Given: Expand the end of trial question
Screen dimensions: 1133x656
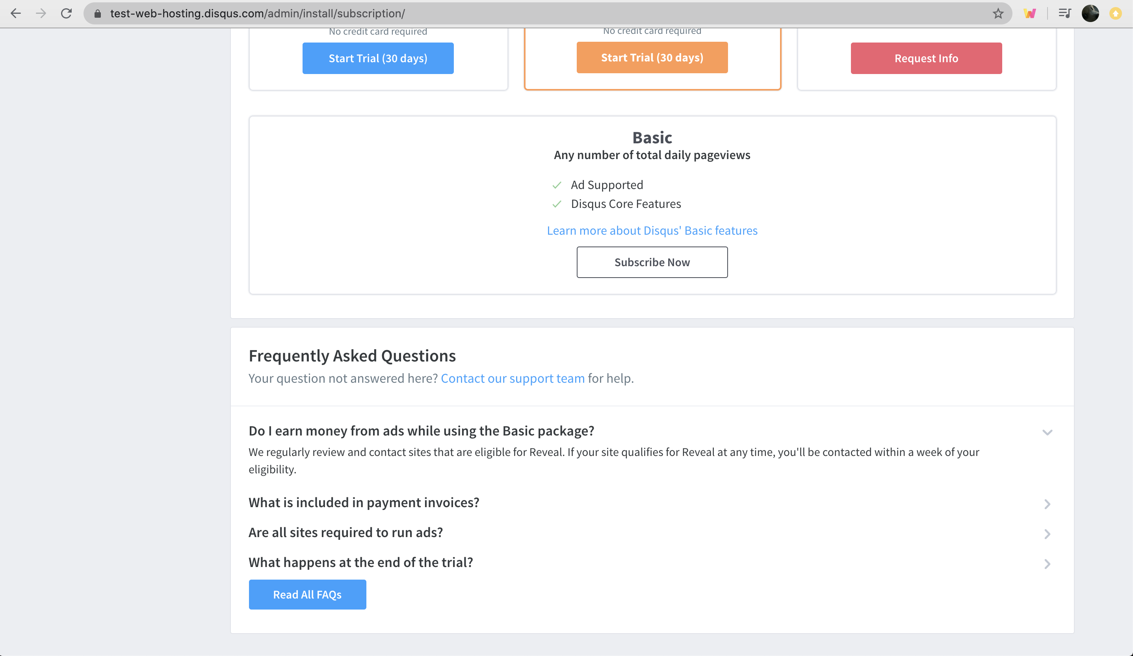Looking at the screenshot, I should pyautogui.click(x=1047, y=564).
